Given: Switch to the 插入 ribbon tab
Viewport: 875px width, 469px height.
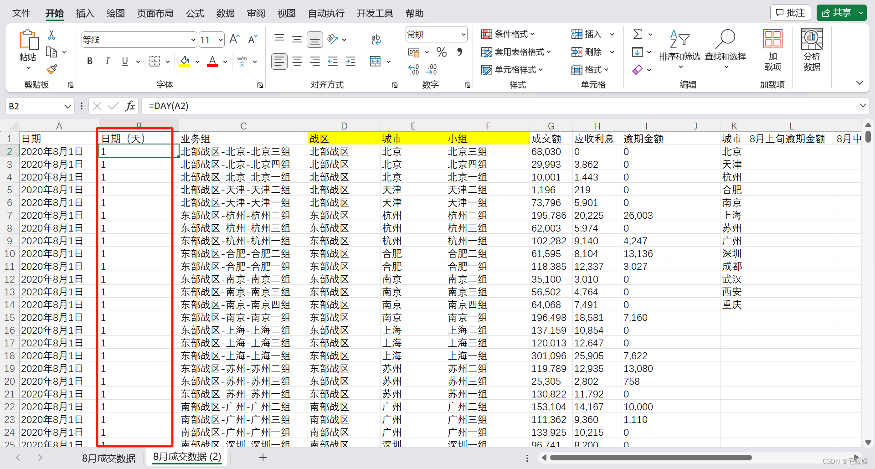Looking at the screenshot, I should (84, 13).
